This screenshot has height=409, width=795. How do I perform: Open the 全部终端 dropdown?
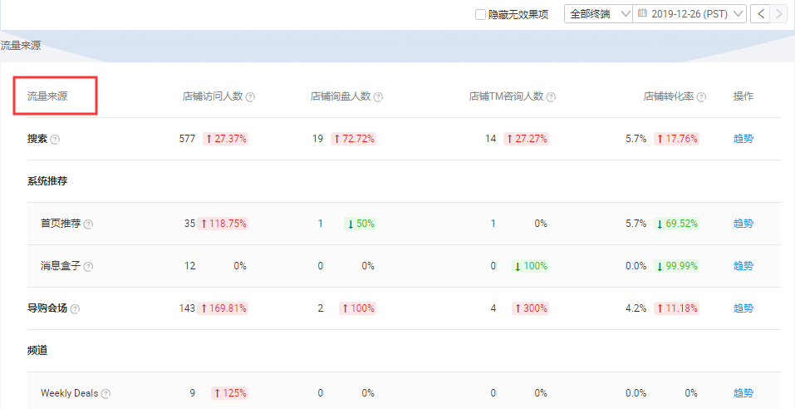(597, 14)
